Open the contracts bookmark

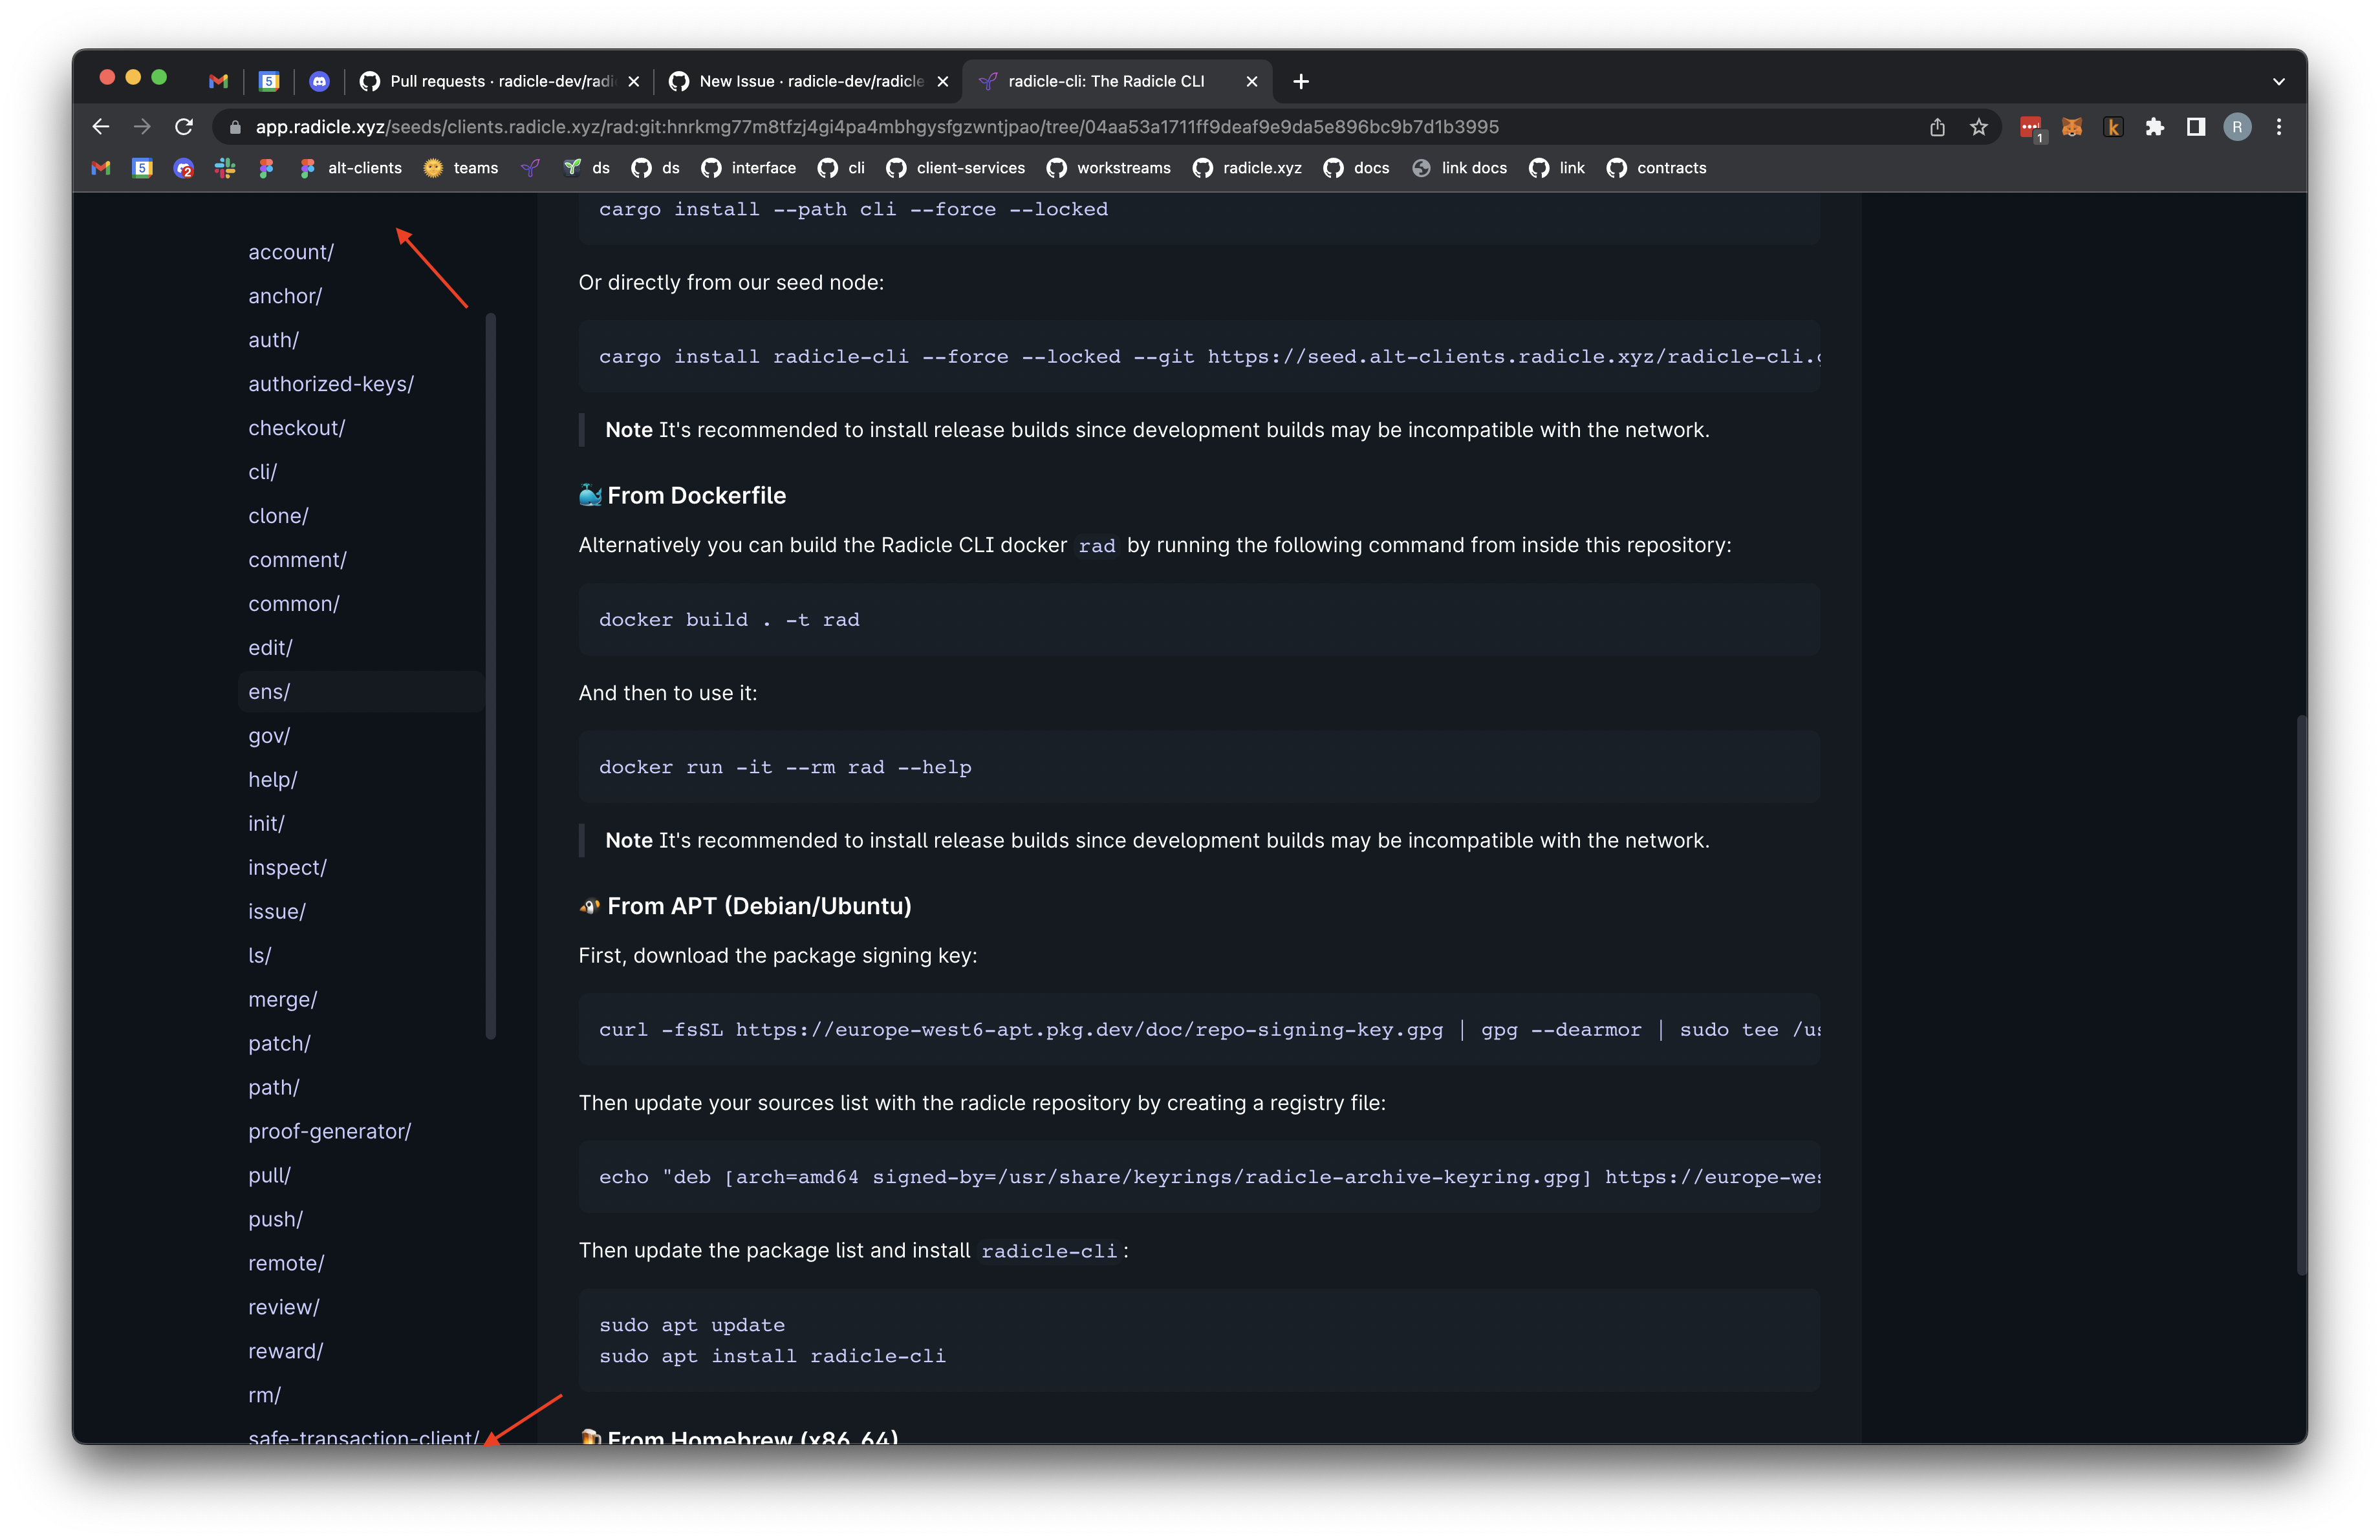[1657, 168]
